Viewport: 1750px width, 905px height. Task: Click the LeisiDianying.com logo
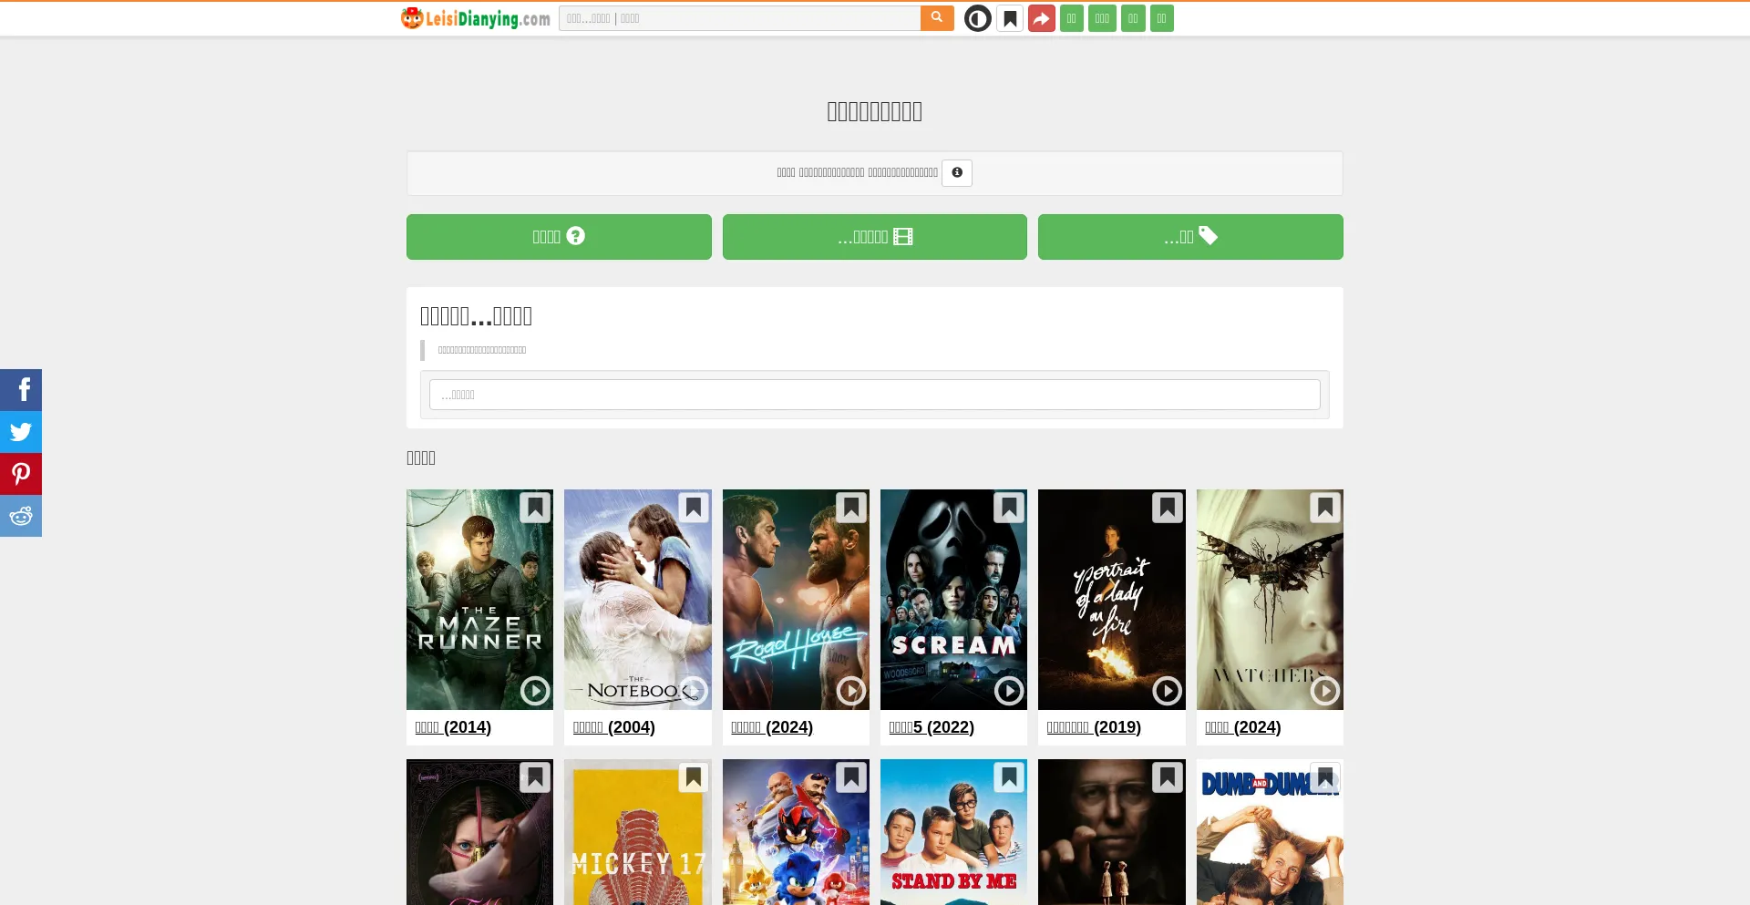click(x=475, y=18)
